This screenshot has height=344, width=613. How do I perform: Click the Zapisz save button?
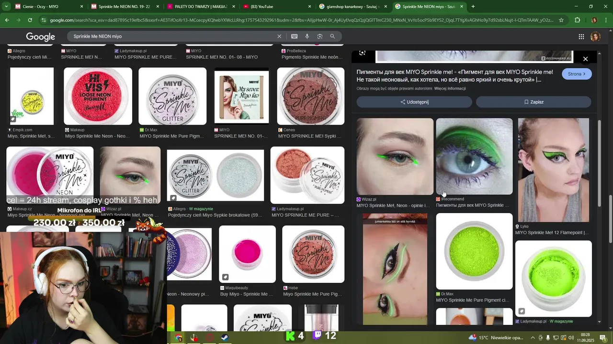pos(534,102)
